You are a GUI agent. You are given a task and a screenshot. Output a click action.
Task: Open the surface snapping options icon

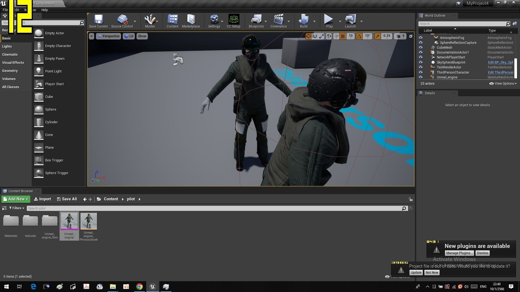click(x=336, y=36)
